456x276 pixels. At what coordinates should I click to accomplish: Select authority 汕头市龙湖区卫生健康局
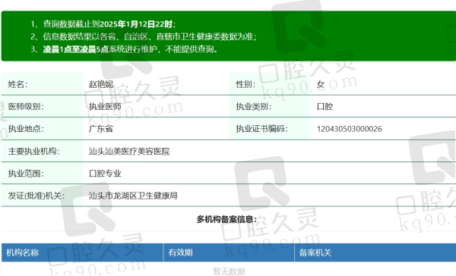coord(133,196)
